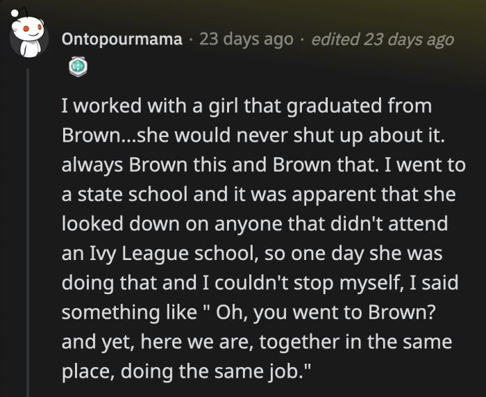Click the line starting "looked down on anyone"
486x397 pixels.
pos(255,224)
